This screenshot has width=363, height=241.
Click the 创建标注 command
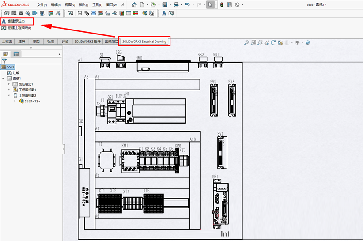coord(16,21)
